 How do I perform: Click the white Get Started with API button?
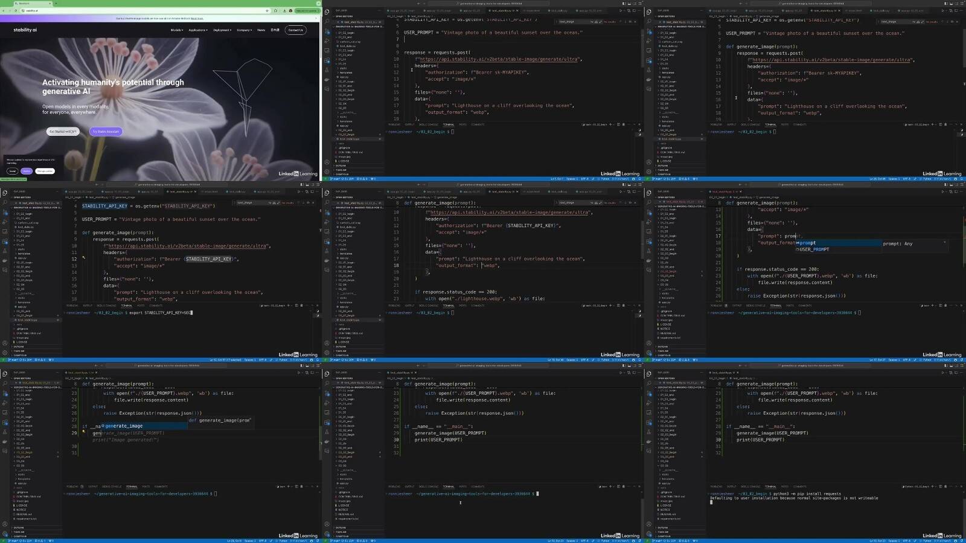click(x=63, y=131)
